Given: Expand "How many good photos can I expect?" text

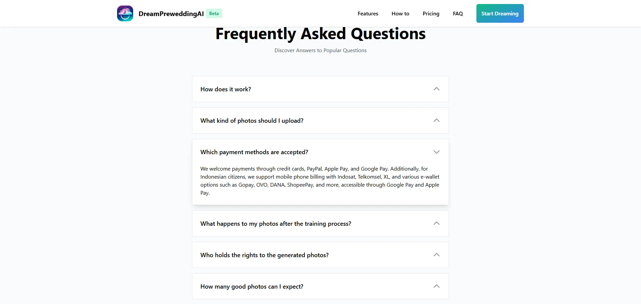Looking at the screenshot, I should point(252,287).
